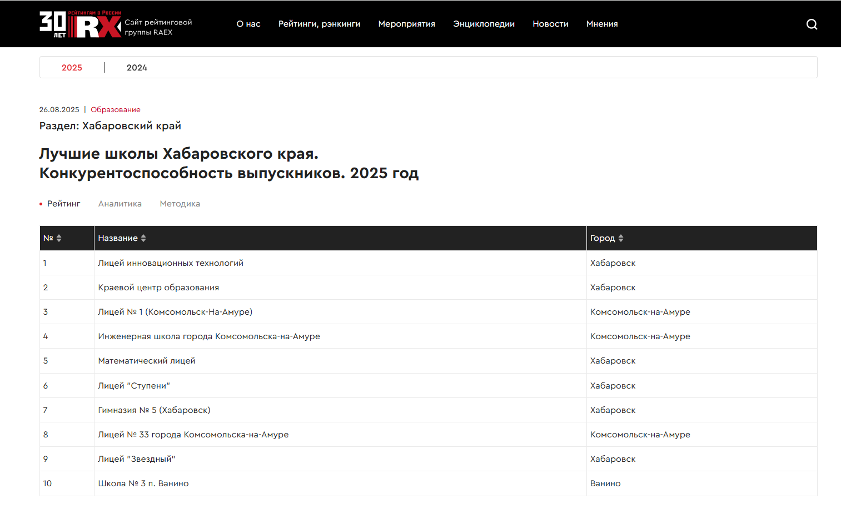Open the Мнения section
The width and height of the screenshot is (841, 514).
pyautogui.click(x=602, y=24)
